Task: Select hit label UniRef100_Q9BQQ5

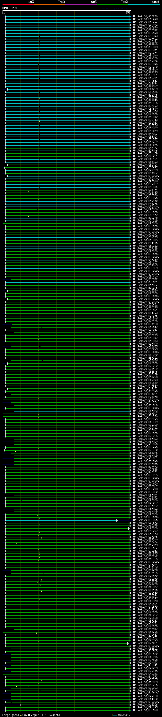Action: (145, 520)
